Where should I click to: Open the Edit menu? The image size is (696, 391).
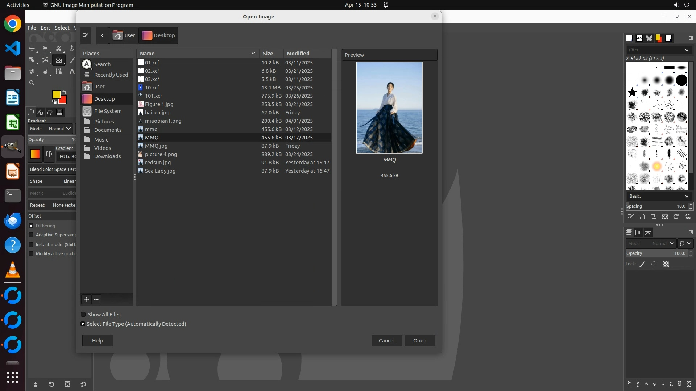(45, 28)
